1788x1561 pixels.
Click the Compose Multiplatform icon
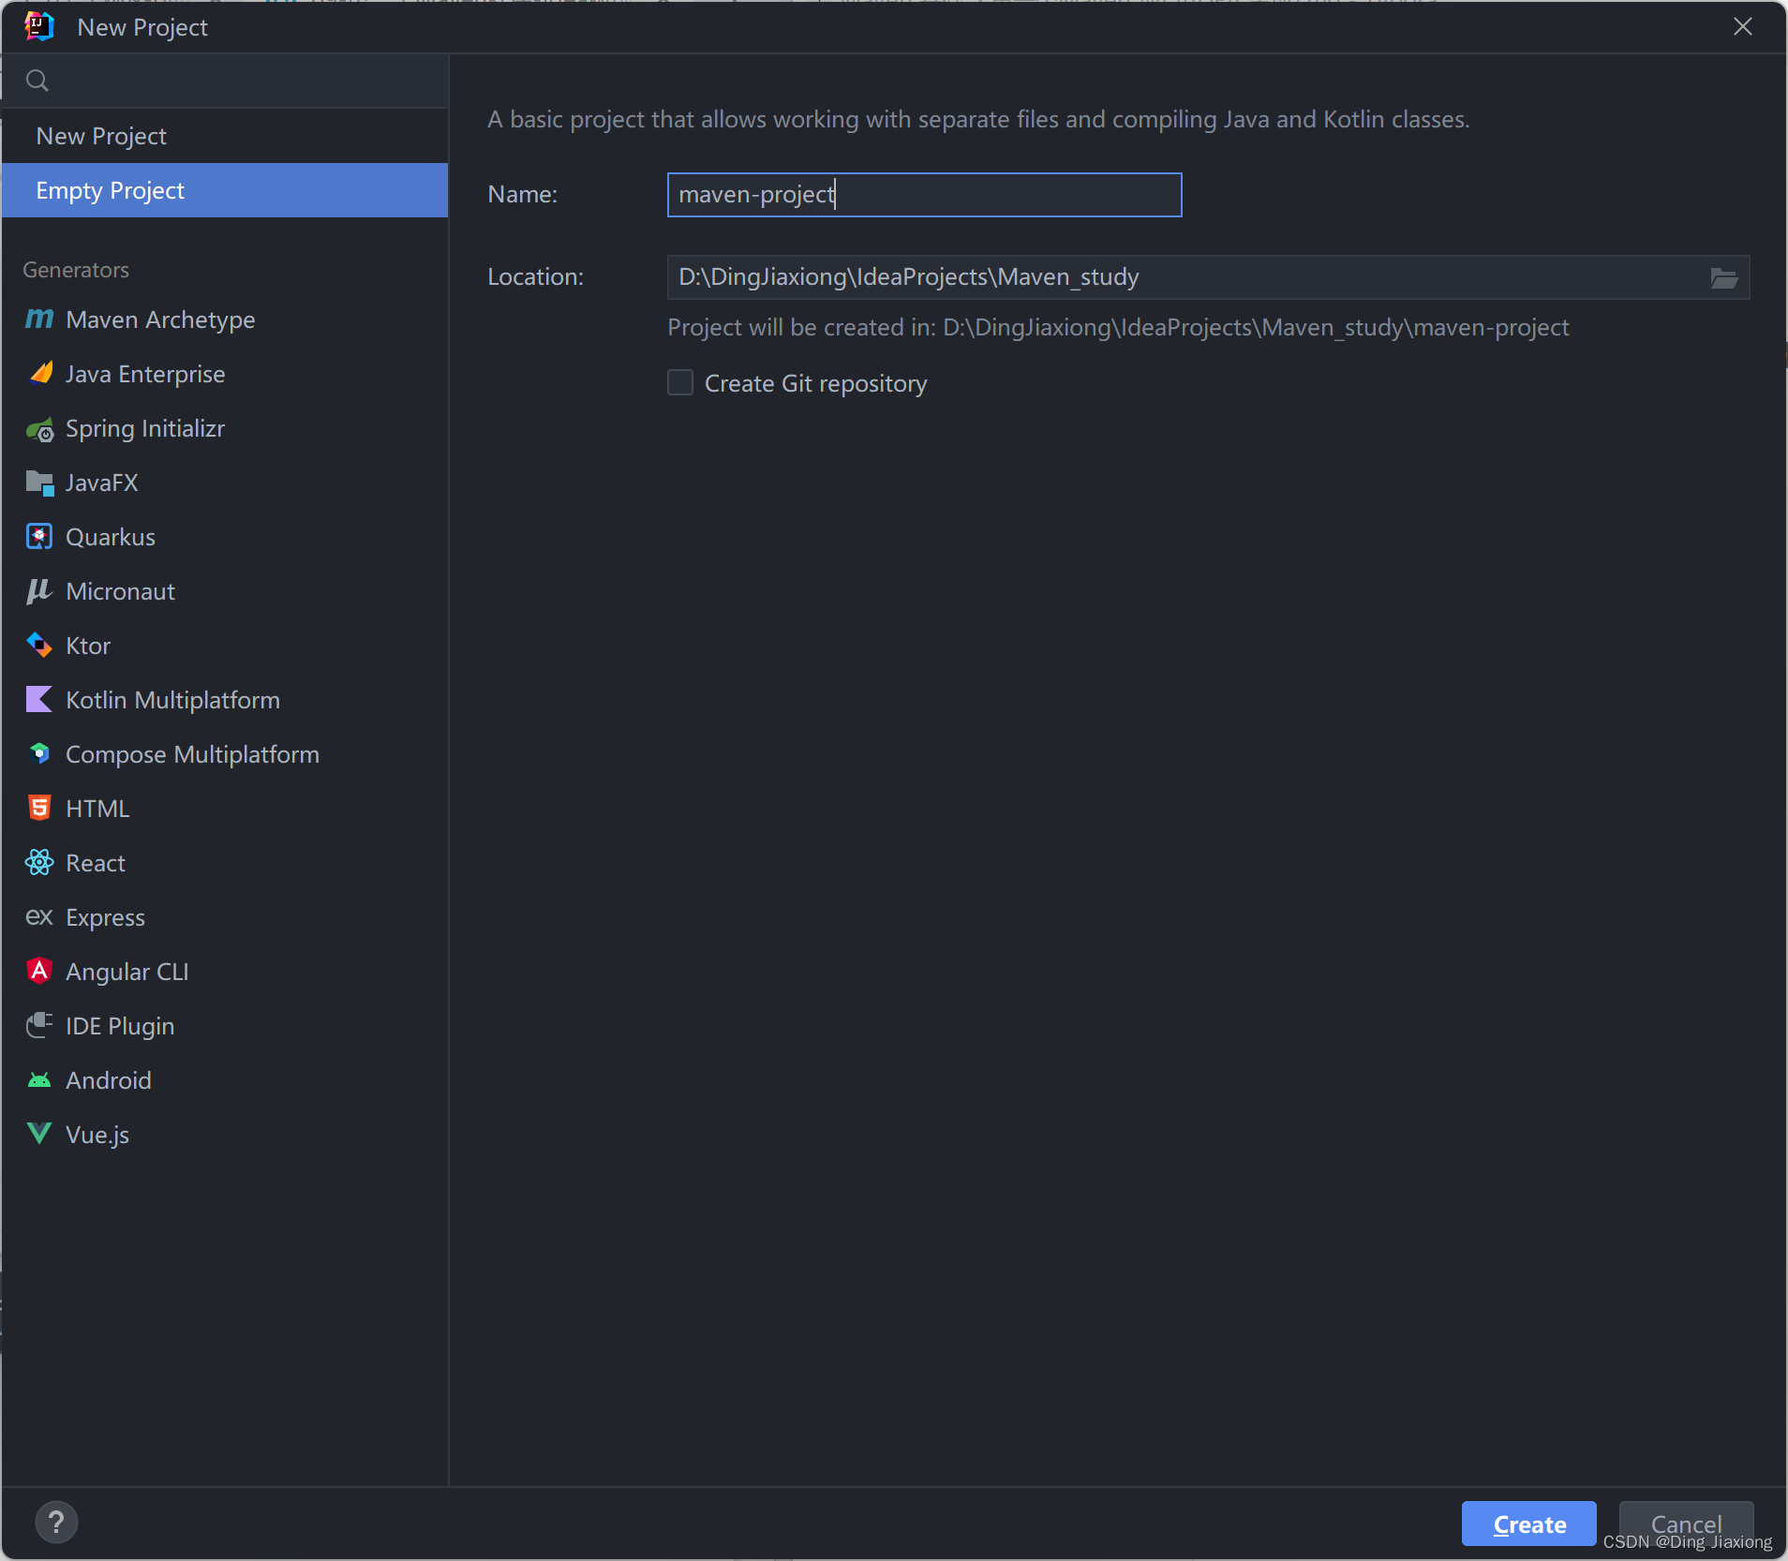39,753
